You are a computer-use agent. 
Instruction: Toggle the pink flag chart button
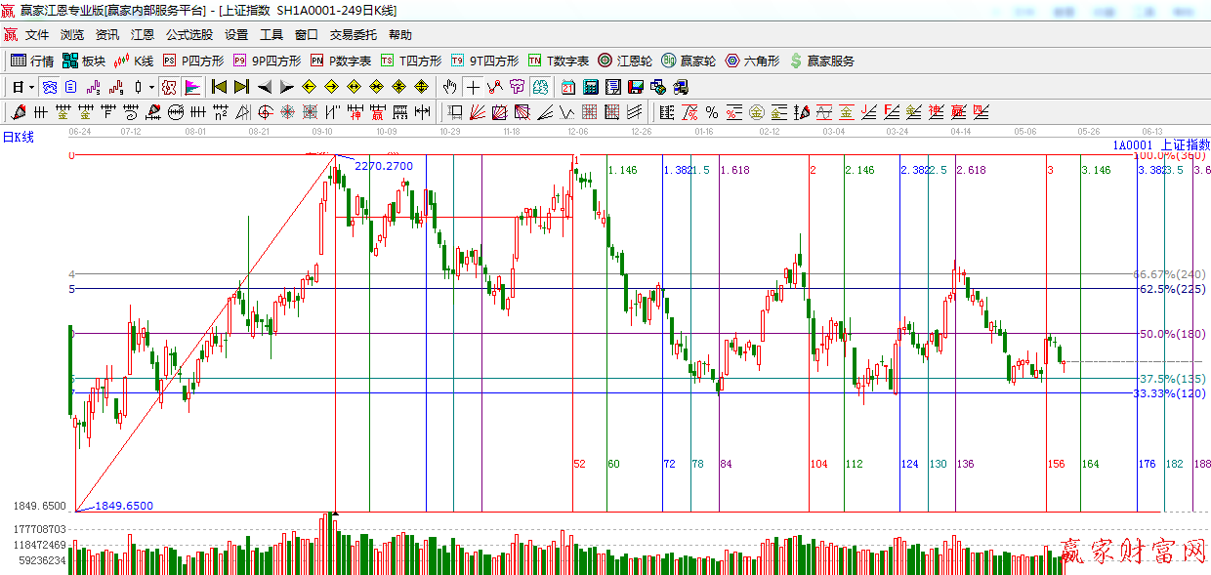(x=192, y=87)
